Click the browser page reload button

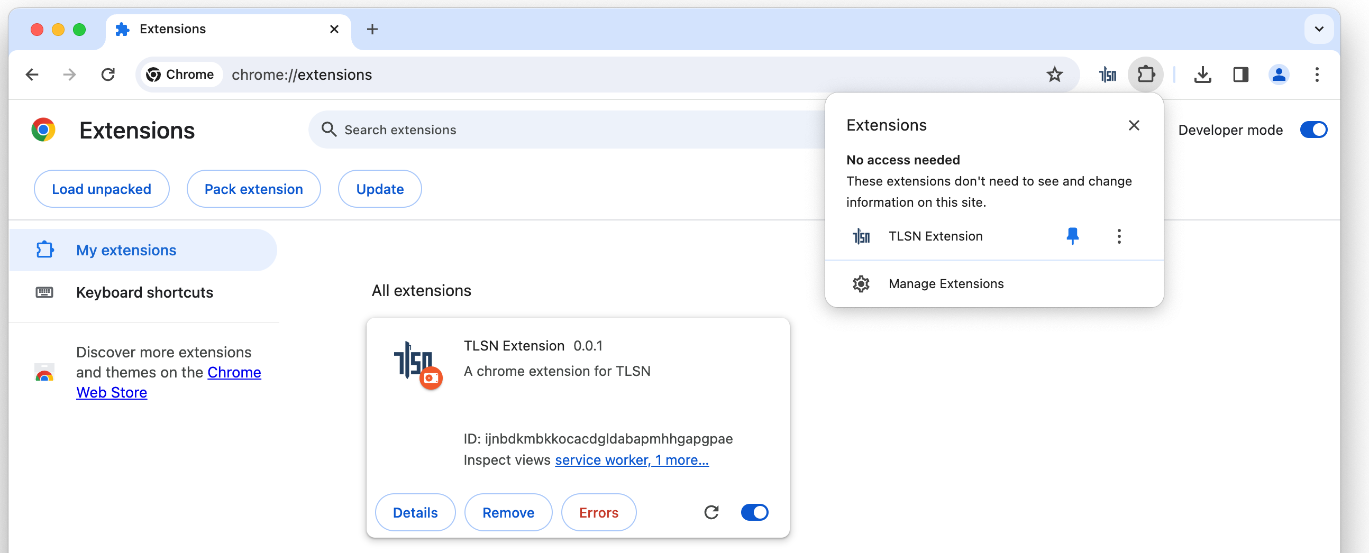pos(108,75)
